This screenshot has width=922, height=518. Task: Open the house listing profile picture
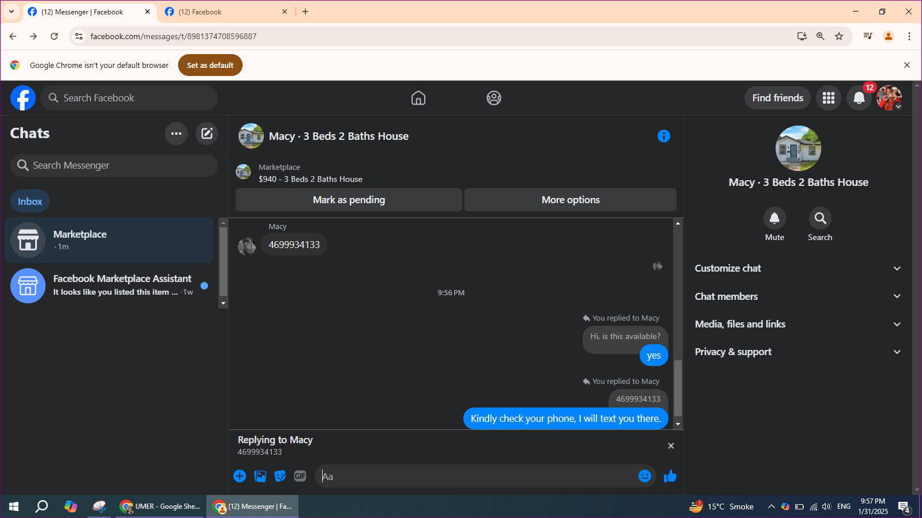tap(798, 148)
